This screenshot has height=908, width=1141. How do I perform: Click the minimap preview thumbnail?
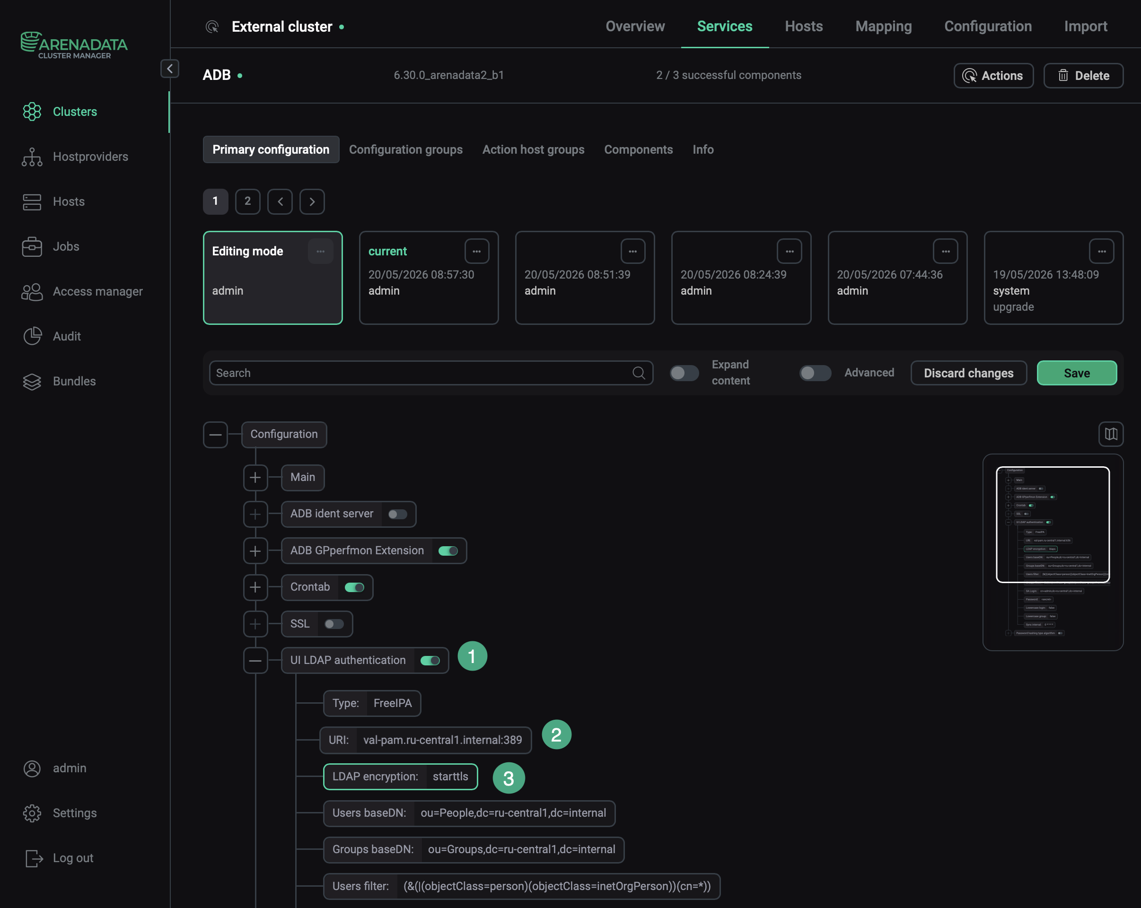1053,552
